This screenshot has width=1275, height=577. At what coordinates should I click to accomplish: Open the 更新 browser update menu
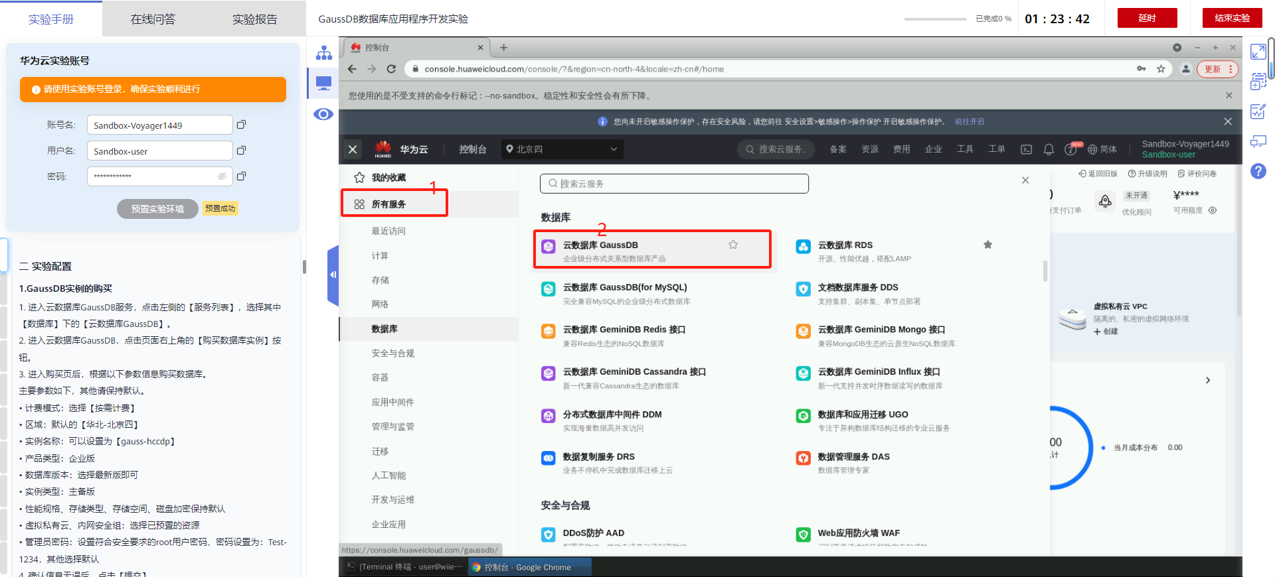(x=1218, y=69)
